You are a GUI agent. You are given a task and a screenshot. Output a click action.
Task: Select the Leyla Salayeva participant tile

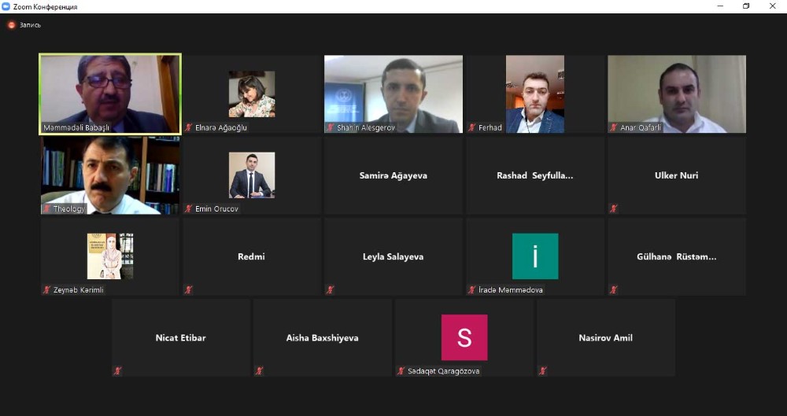click(x=393, y=256)
